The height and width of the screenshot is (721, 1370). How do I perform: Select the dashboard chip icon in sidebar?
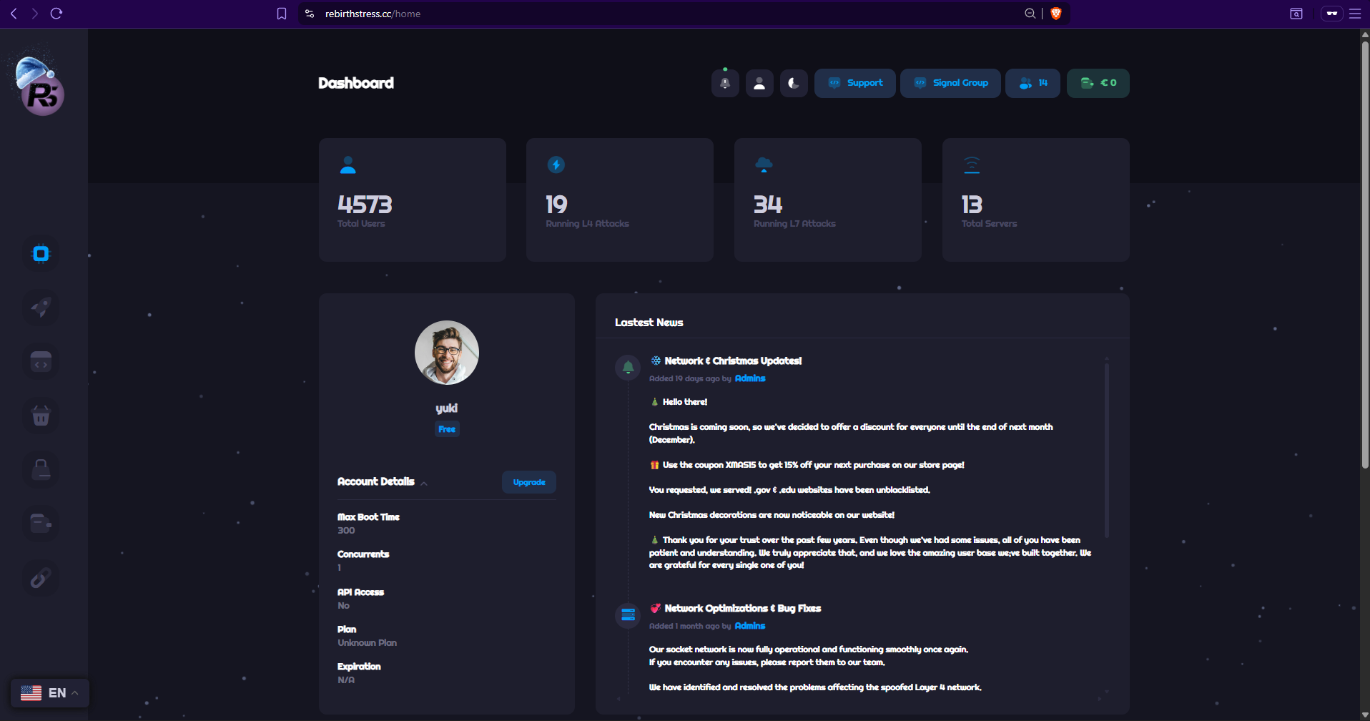coord(41,254)
